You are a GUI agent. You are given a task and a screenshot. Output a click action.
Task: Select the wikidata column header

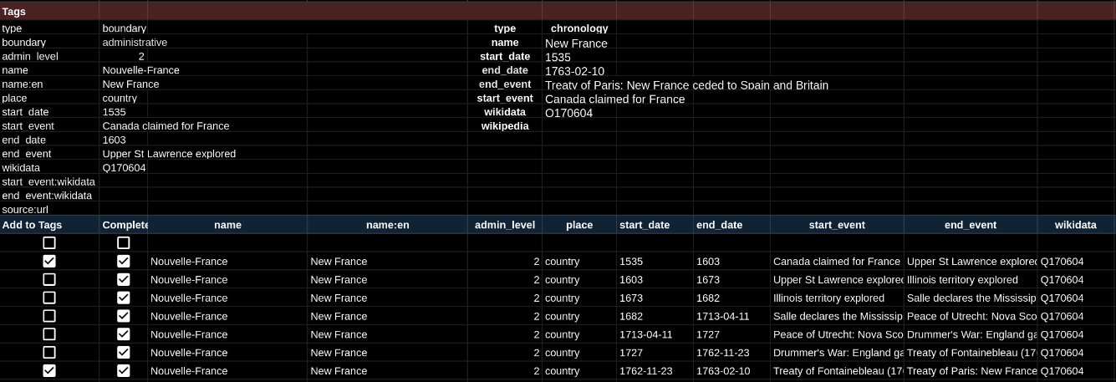pyautogui.click(x=1075, y=225)
